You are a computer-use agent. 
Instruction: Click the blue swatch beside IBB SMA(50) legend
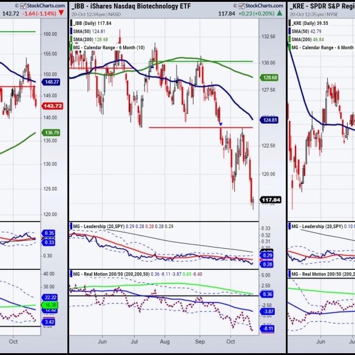coord(71,31)
